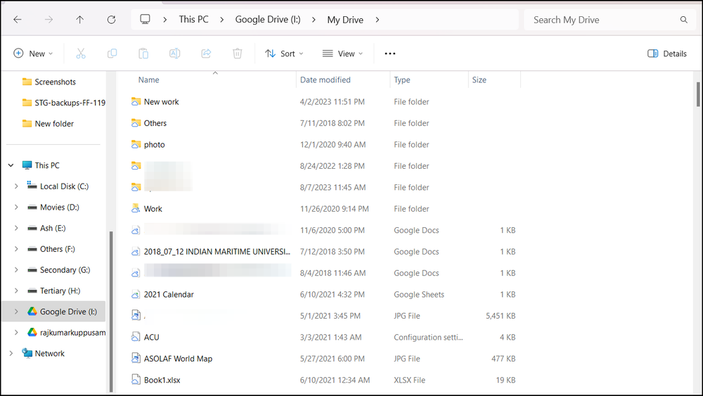This screenshot has height=396, width=703.
Task: Click the search magnifier icon
Action: (x=684, y=20)
